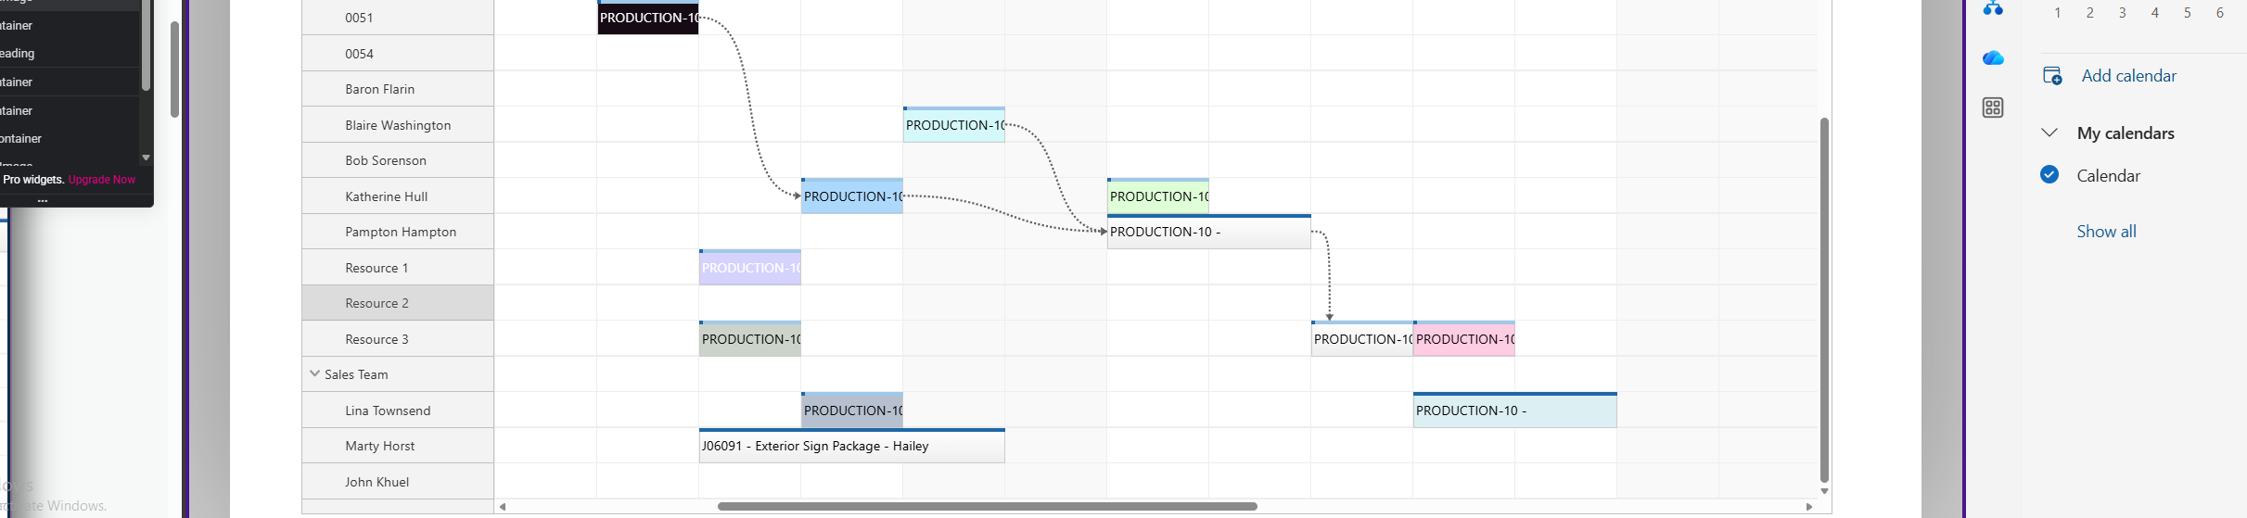Open the More apps grid icon
The image size is (2247, 518).
1993,107
